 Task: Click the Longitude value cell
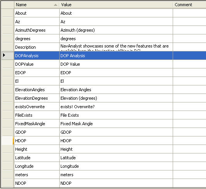tap(116, 166)
